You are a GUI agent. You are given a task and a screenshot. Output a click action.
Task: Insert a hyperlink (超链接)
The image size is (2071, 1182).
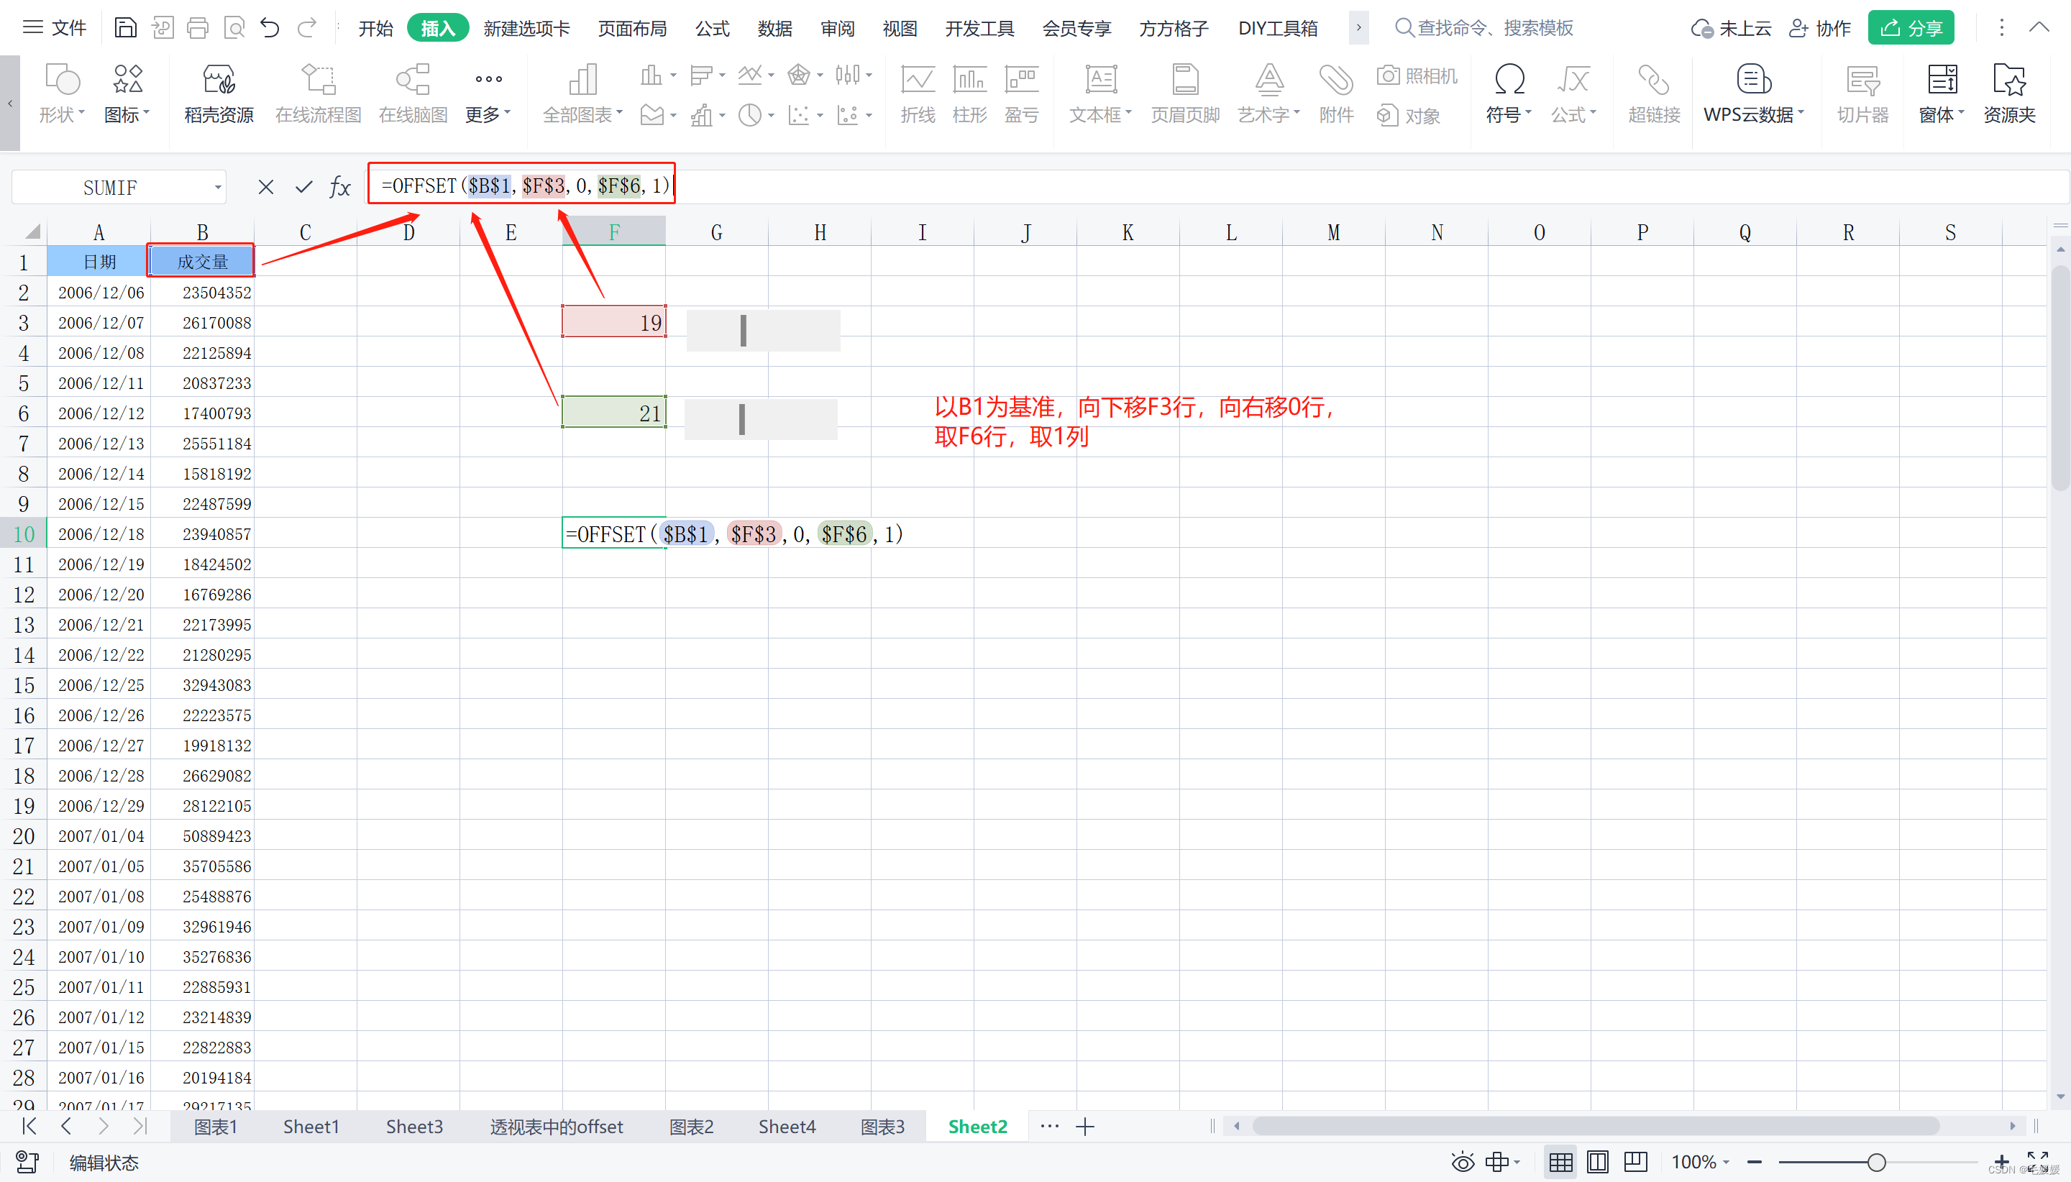(1654, 93)
